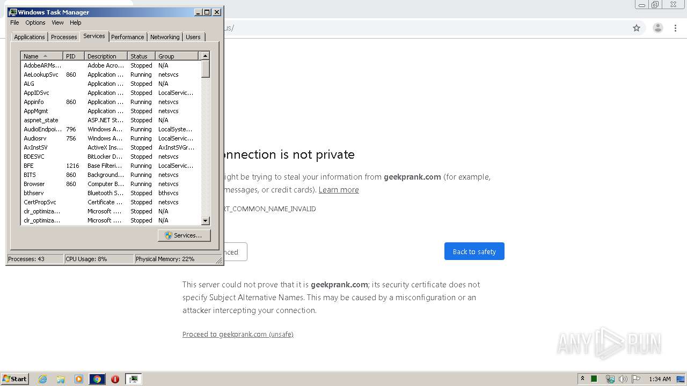Select the BITS service row
Screen dimensions: 687x386
(x=111, y=175)
